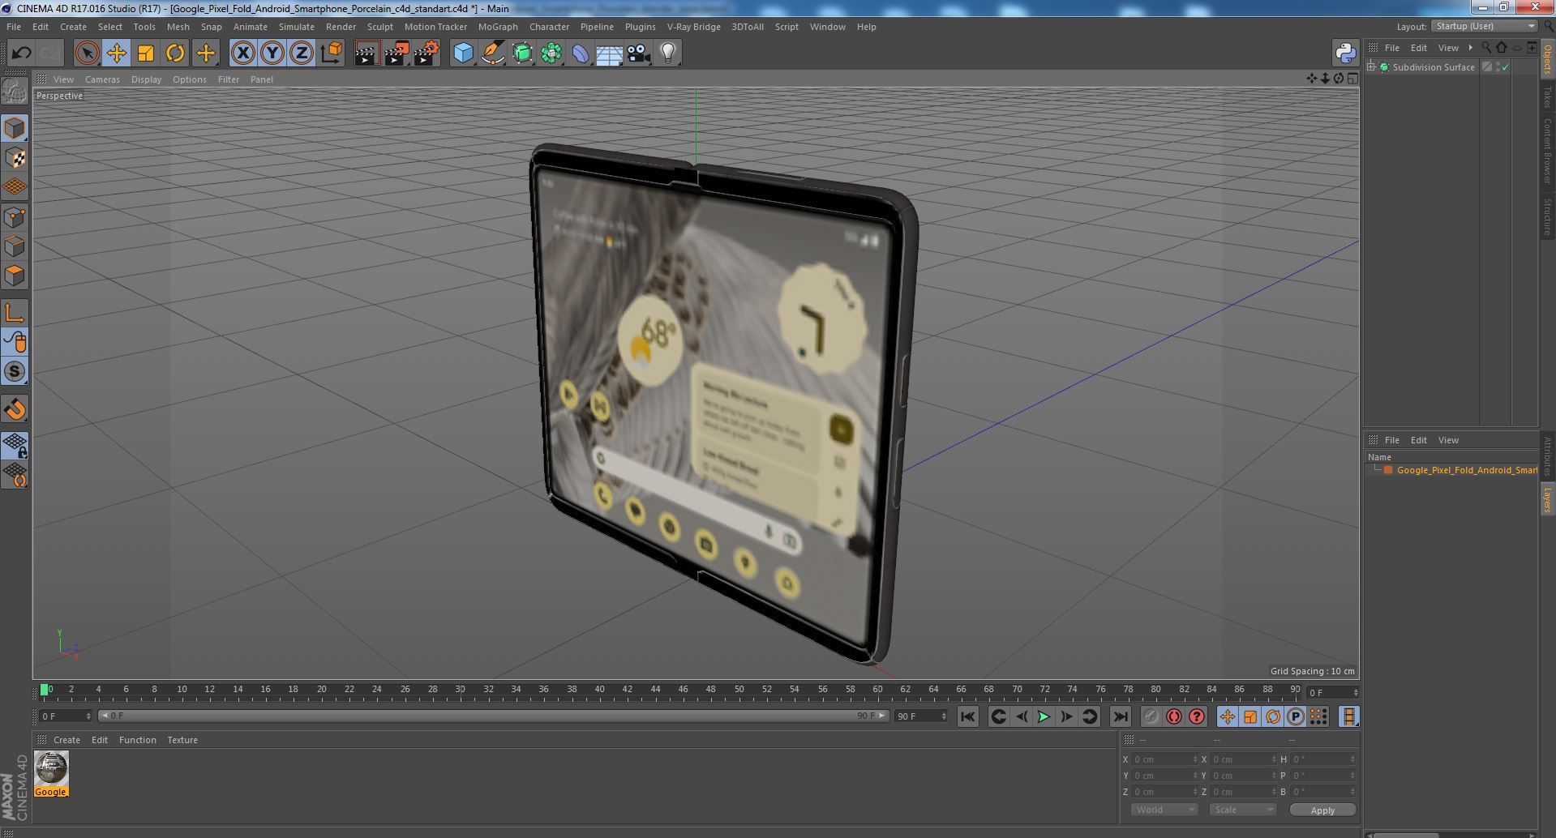Select the spline Pen tool
The height and width of the screenshot is (838, 1556).
[492, 53]
